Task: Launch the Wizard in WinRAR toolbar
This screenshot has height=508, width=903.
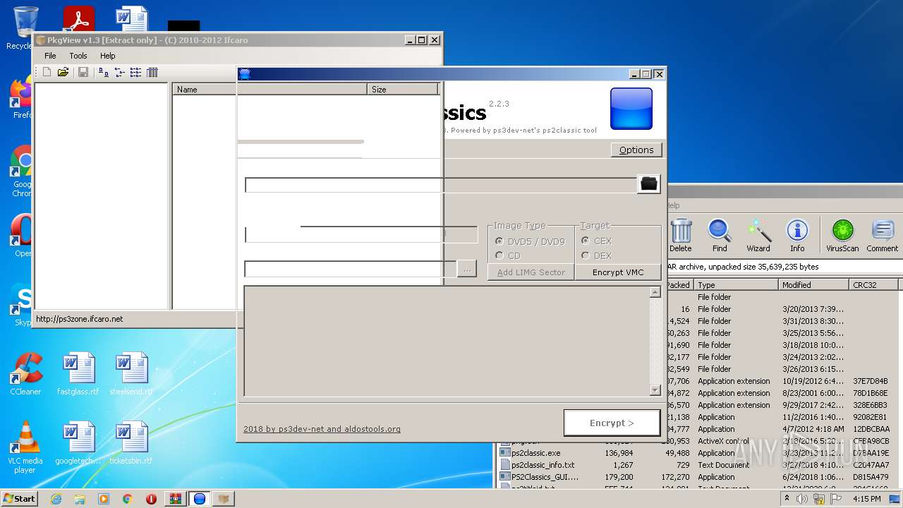Action: [758, 235]
